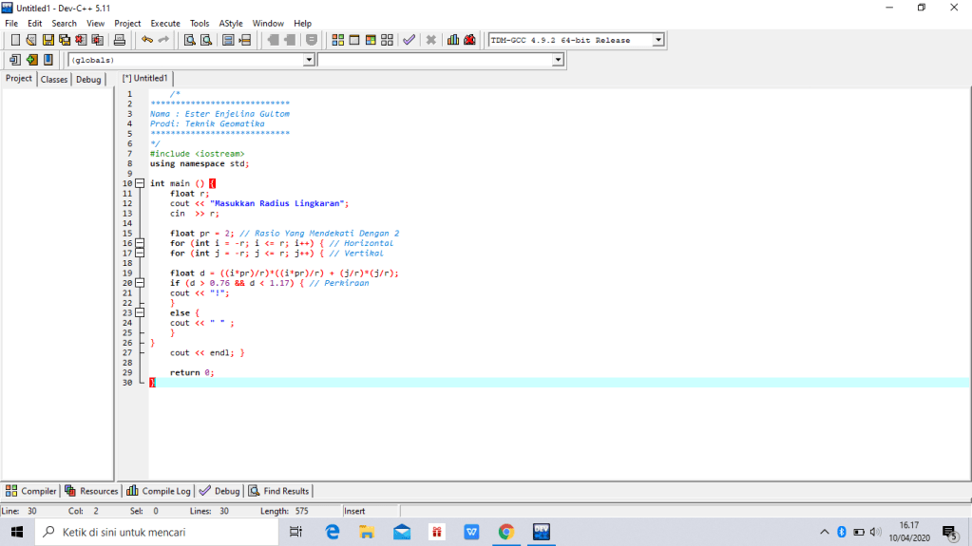Show the Find Results bottom tab
Viewport: 972px width, 546px height.
(279, 491)
